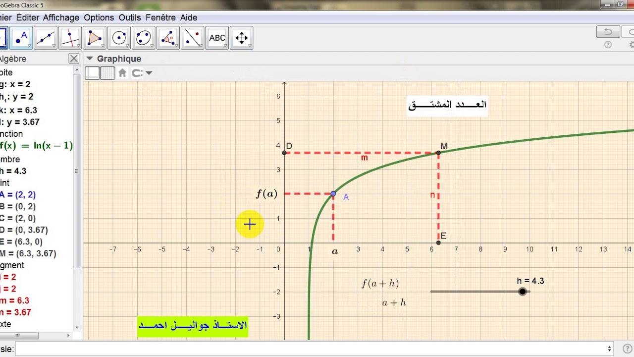Close the Algèbre panel
This screenshot has width=634, height=357.
(x=74, y=59)
